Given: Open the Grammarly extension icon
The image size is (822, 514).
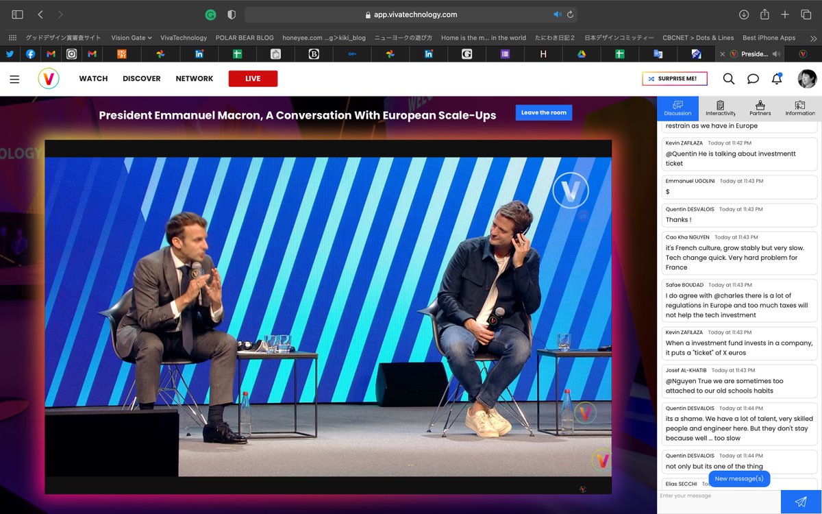Looking at the screenshot, I should [x=211, y=14].
